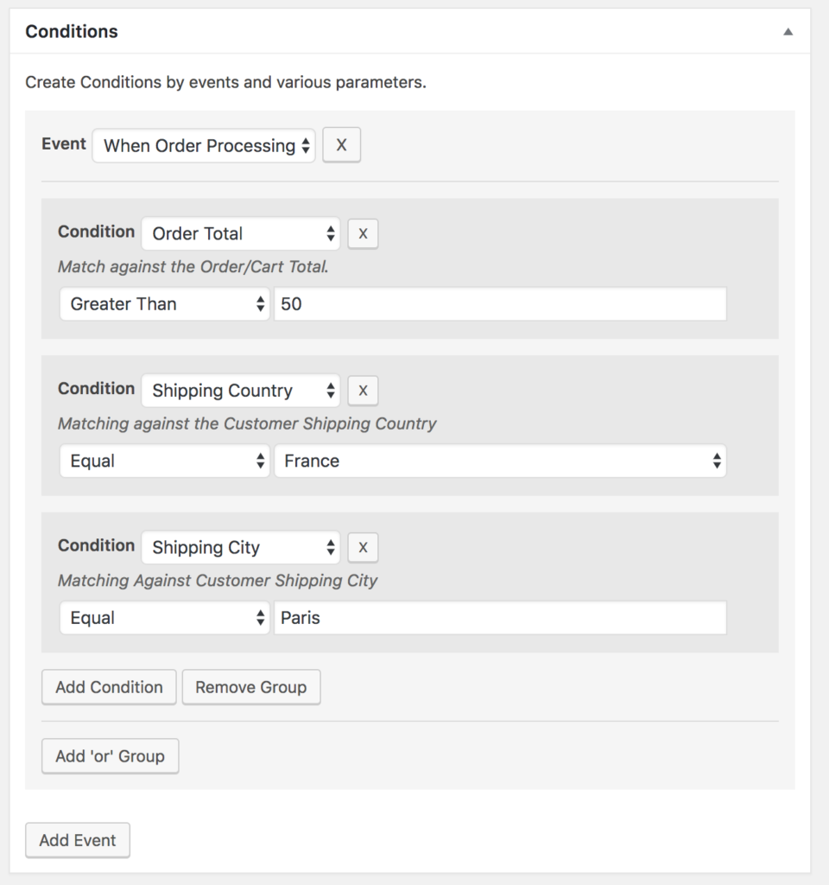Screen dimensions: 829x885
Task: Open the 'Greater Than' operator dropdown
Action: [164, 304]
